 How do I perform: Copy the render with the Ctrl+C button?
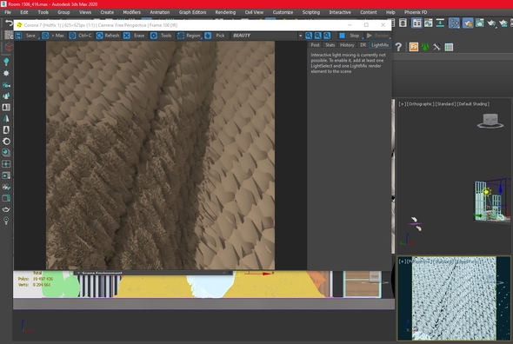(81, 36)
